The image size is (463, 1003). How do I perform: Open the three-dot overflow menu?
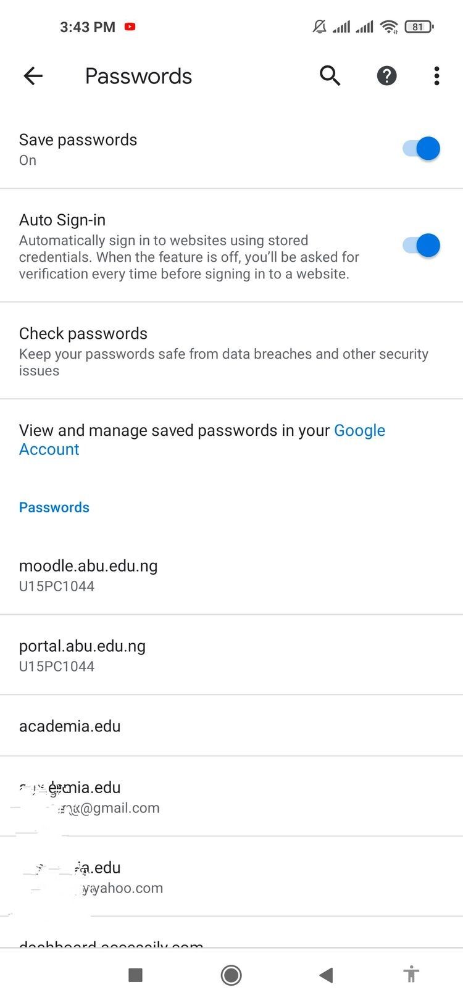(x=436, y=76)
